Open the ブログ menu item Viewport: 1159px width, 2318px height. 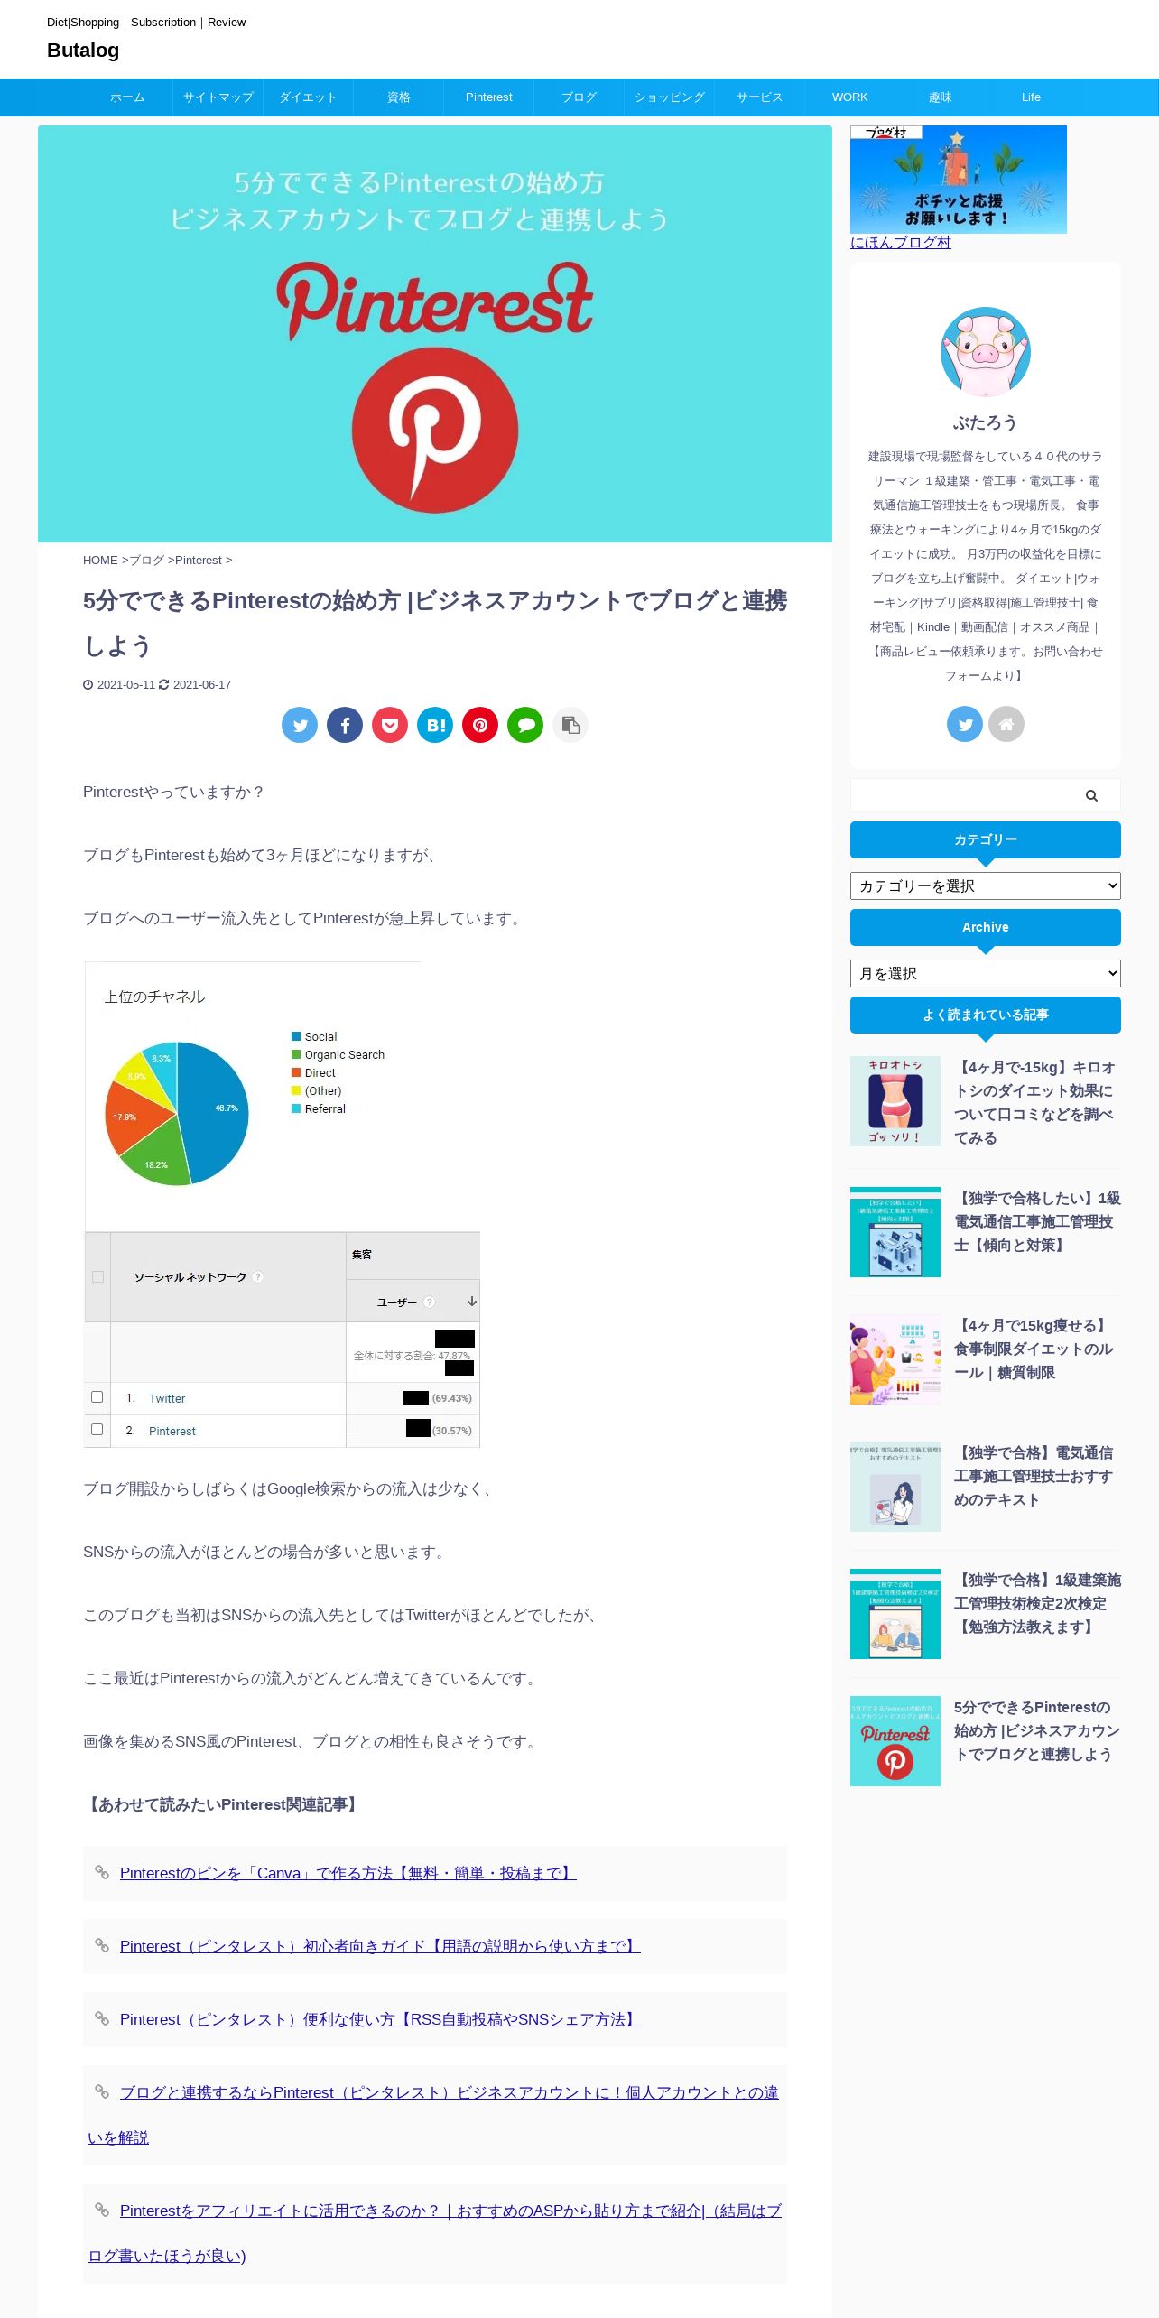[579, 97]
